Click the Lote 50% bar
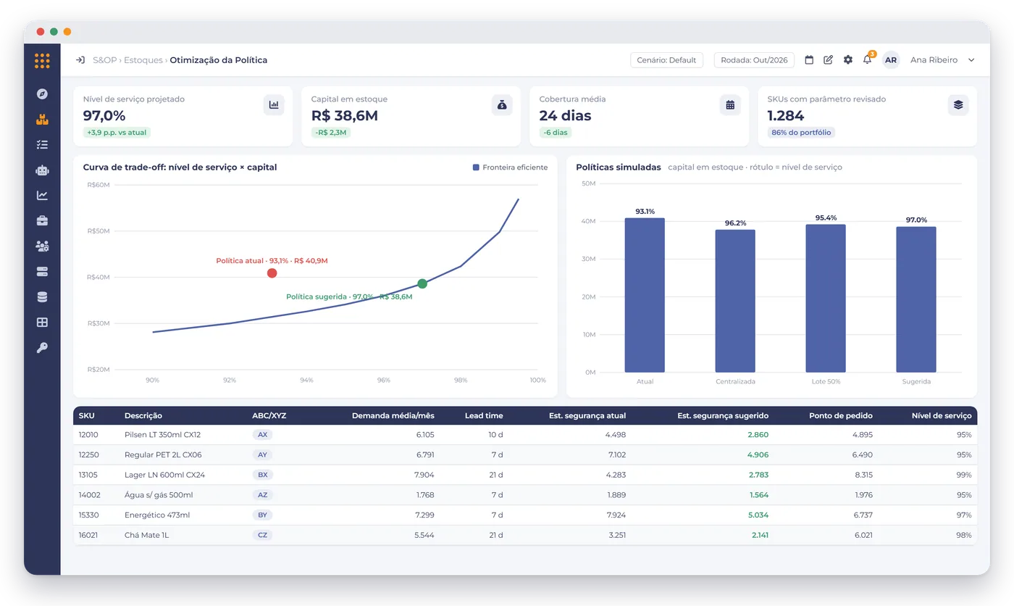The width and height of the screenshot is (1014, 606). (x=826, y=298)
